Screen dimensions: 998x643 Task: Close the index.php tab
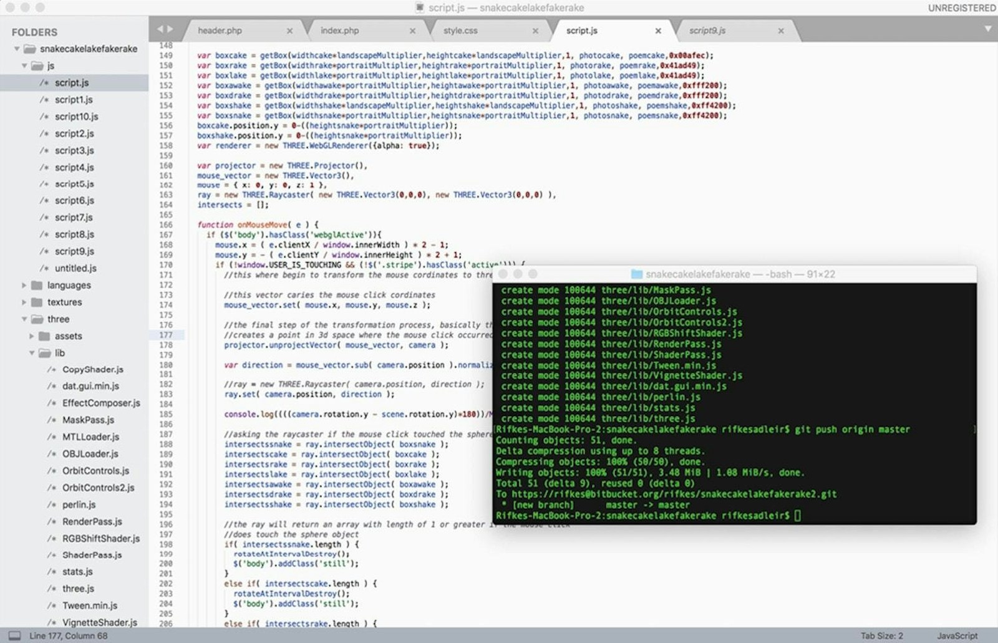[x=412, y=31]
